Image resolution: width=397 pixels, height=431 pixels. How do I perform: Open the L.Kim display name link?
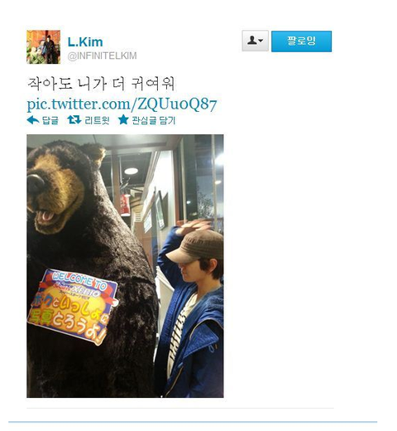(x=85, y=42)
